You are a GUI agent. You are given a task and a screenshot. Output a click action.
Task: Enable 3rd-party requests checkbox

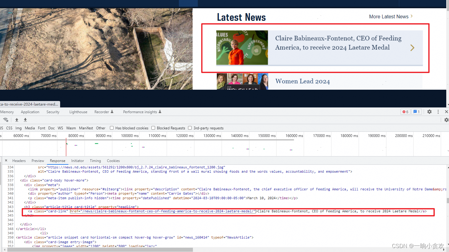[190, 128]
